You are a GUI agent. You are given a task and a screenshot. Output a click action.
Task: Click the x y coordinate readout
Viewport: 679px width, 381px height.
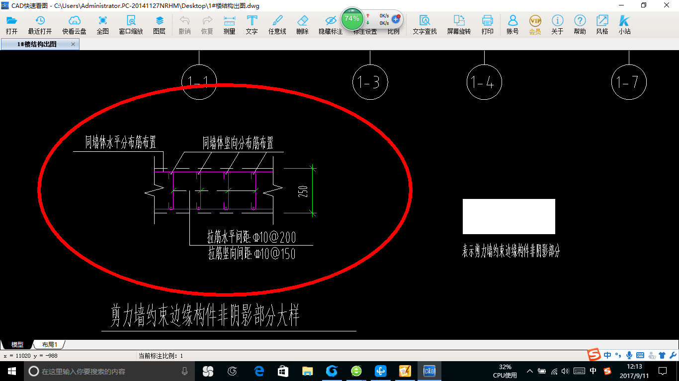[31, 356]
